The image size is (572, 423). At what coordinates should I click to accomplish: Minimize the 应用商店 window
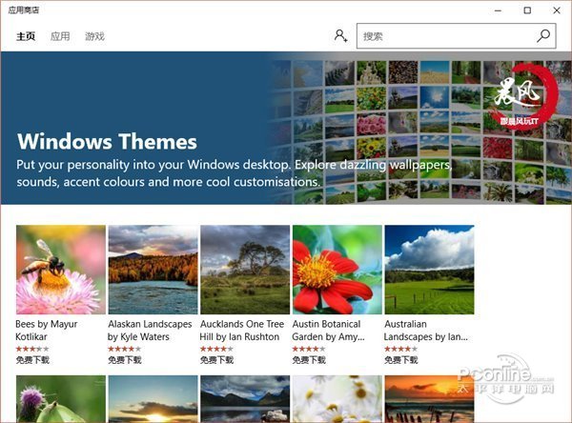(x=498, y=10)
